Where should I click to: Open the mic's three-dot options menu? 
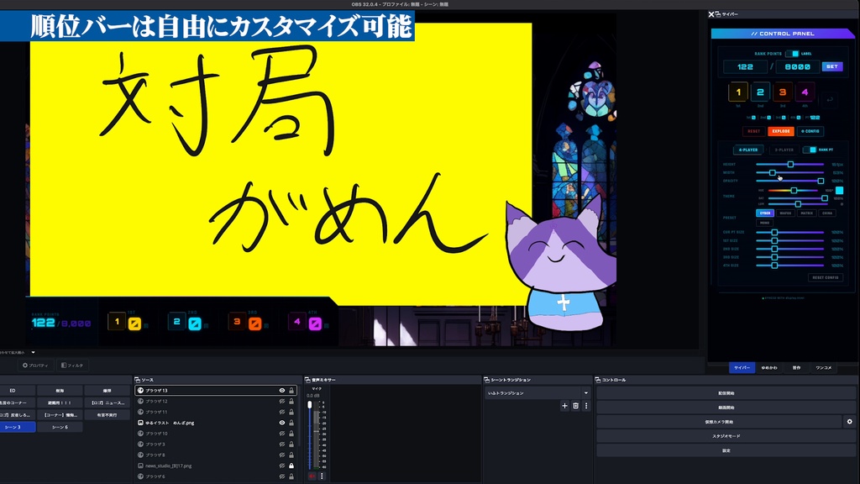click(322, 475)
